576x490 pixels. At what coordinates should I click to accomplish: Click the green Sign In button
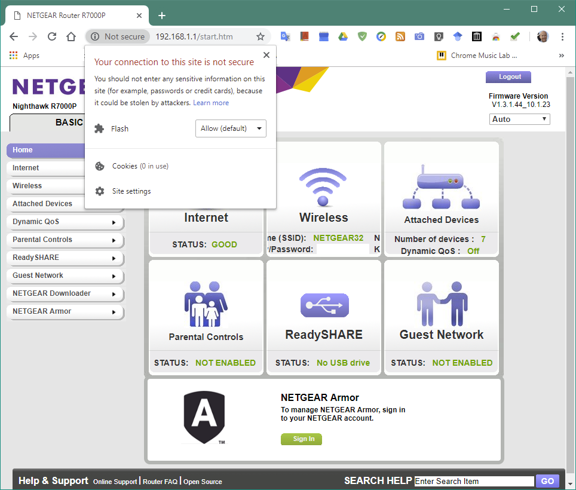coord(301,439)
